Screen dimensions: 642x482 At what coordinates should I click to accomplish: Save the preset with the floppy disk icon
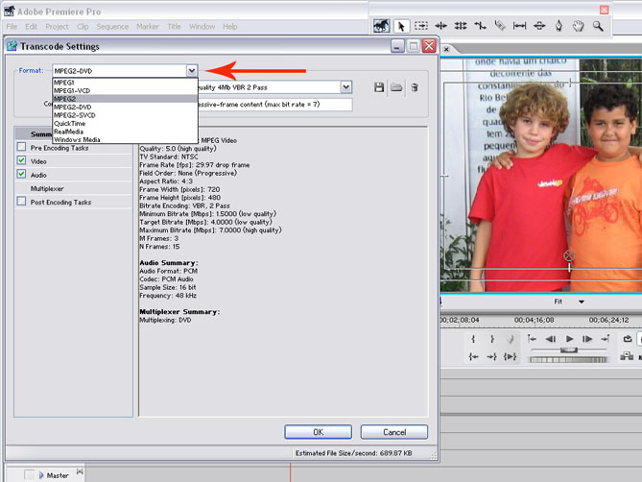click(379, 87)
